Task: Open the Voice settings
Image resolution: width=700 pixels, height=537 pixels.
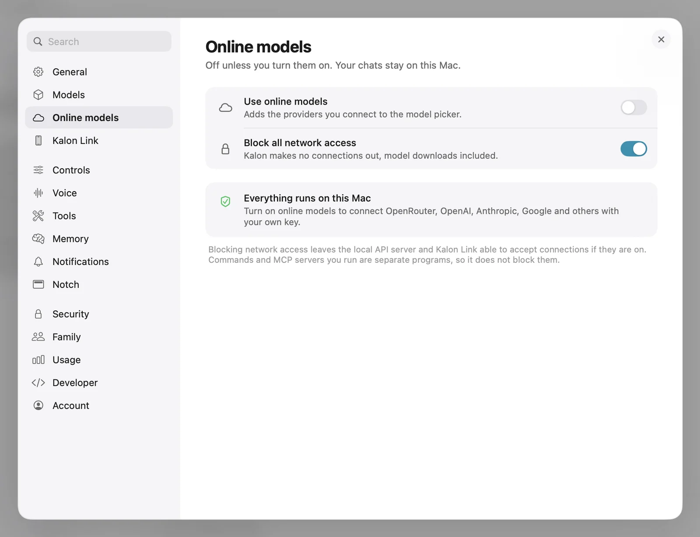Action: 99,193
